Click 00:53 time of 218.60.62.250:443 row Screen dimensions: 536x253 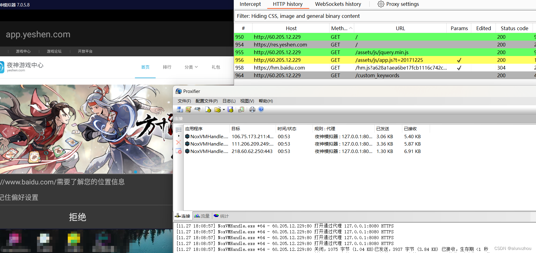click(284, 151)
